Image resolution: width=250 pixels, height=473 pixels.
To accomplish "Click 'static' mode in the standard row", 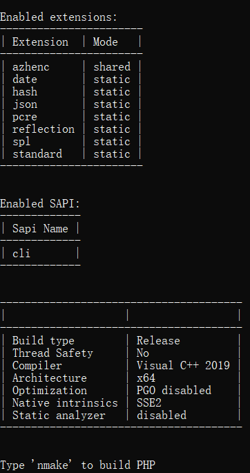I will point(112,154).
